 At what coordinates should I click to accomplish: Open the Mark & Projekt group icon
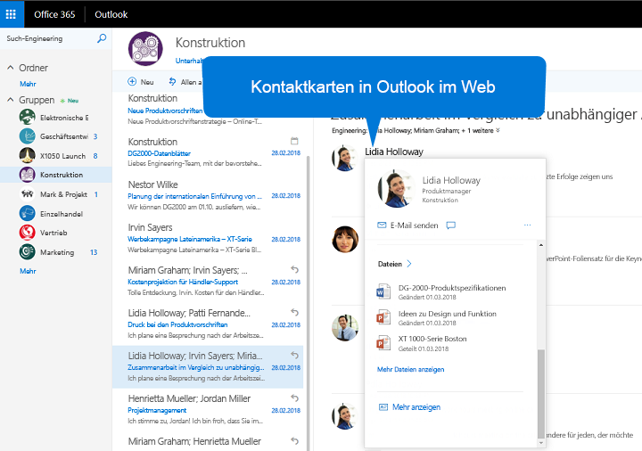click(x=27, y=194)
